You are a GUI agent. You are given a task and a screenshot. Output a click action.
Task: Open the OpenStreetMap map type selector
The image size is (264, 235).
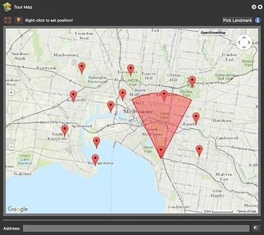pos(213,33)
